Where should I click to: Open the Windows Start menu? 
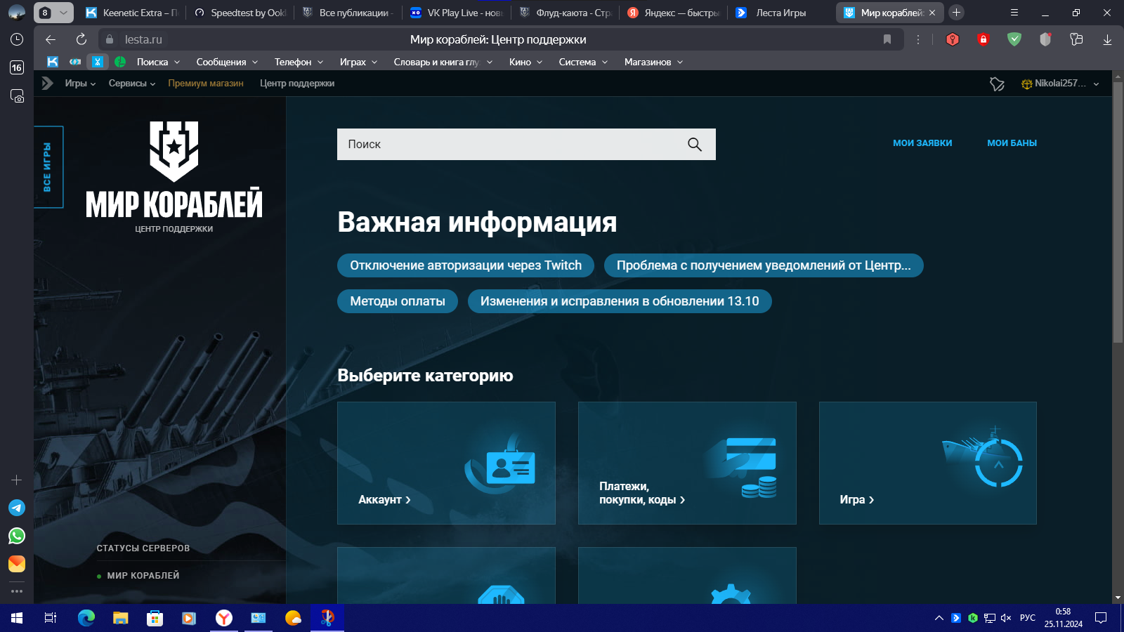[x=17, y=618]
